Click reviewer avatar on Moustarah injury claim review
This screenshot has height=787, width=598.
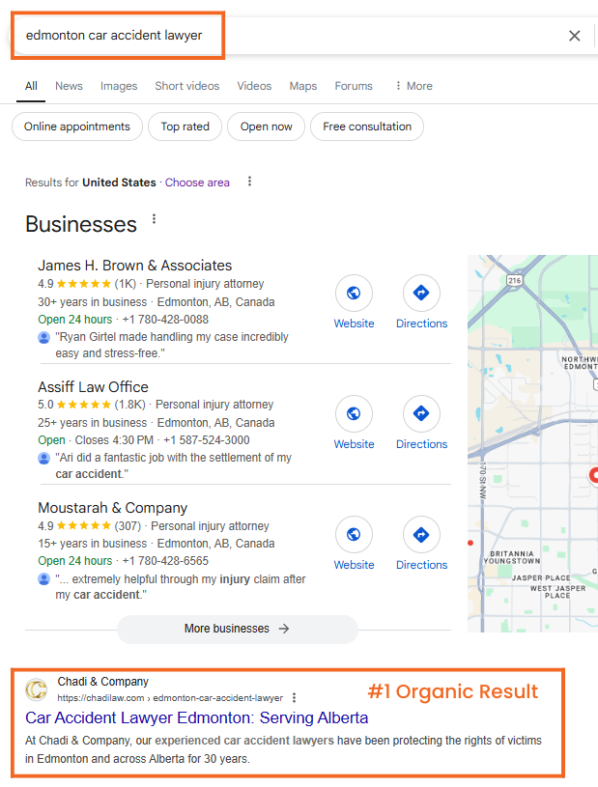click(x=44, y=579)
